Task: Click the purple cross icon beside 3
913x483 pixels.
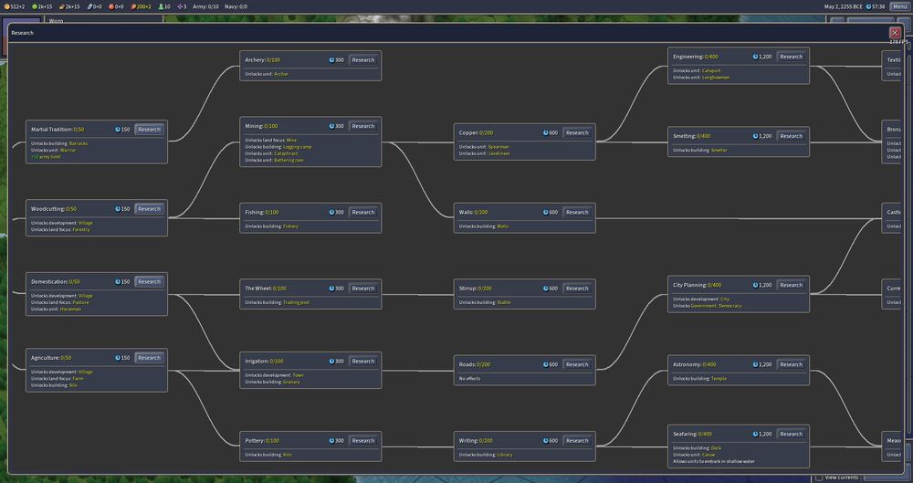Action: [x=180, y=6]
